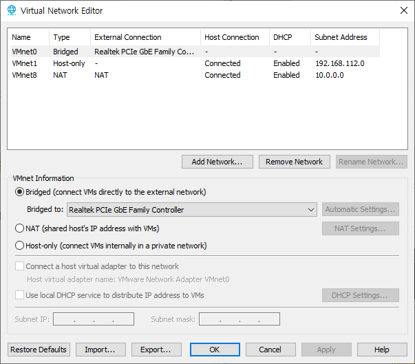Click the External Connection column header
This screenshot has width=415, height=364.
[145, 37]
